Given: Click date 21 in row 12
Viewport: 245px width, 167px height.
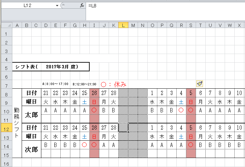Looking at the screenshot, I should (x=46, y=128).
